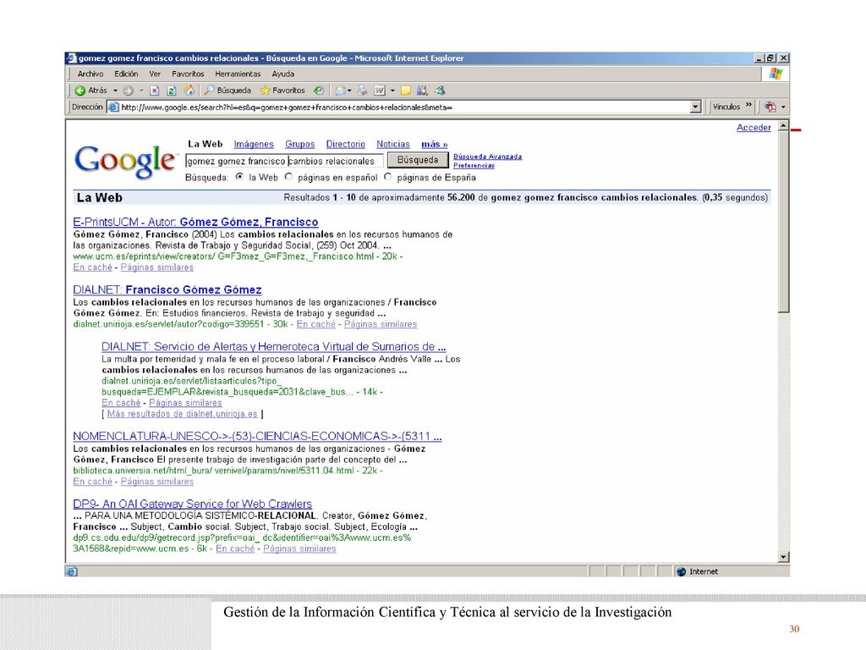Open the back history dropdown arrow
866x650 pixels.
point(115,91)
